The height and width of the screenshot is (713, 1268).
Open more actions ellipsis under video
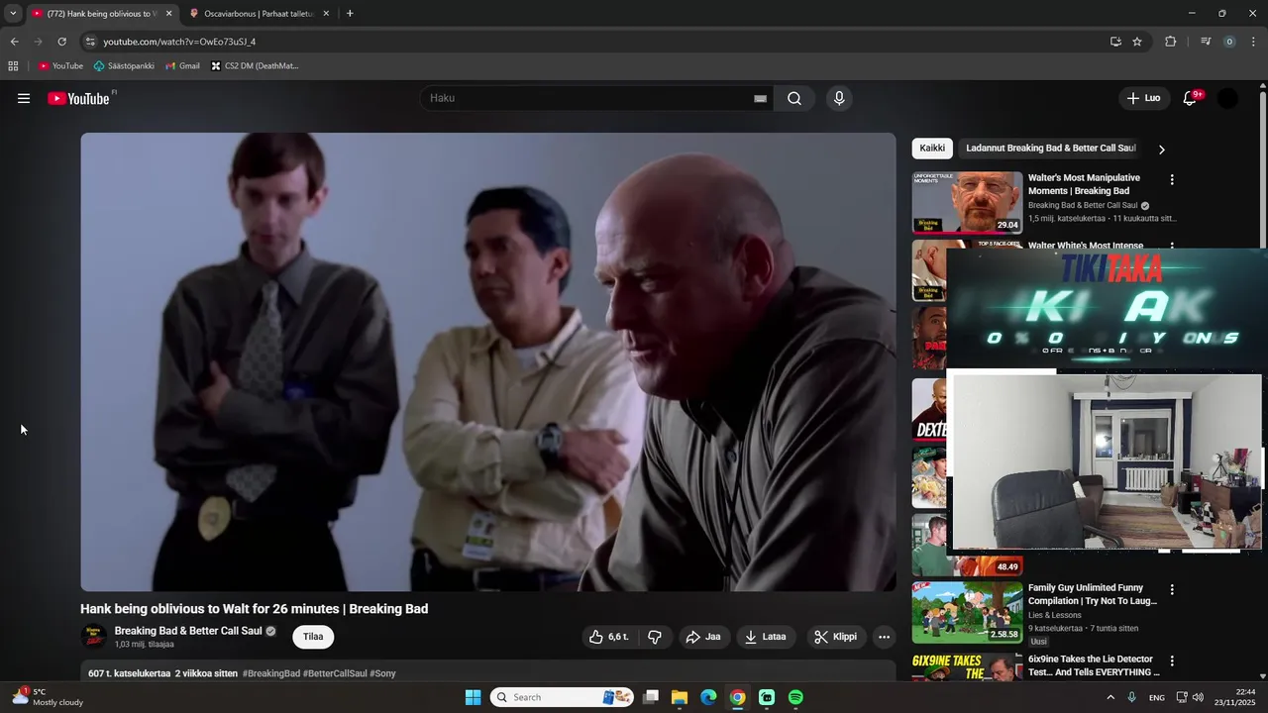[884, 637]
